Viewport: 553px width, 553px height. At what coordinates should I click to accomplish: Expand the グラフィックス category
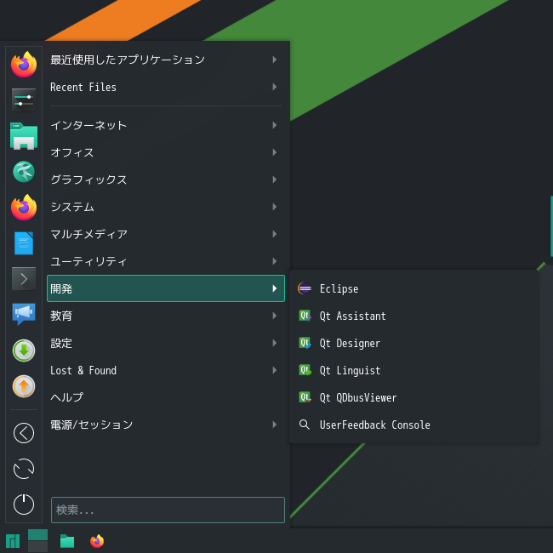pos(166,180)
